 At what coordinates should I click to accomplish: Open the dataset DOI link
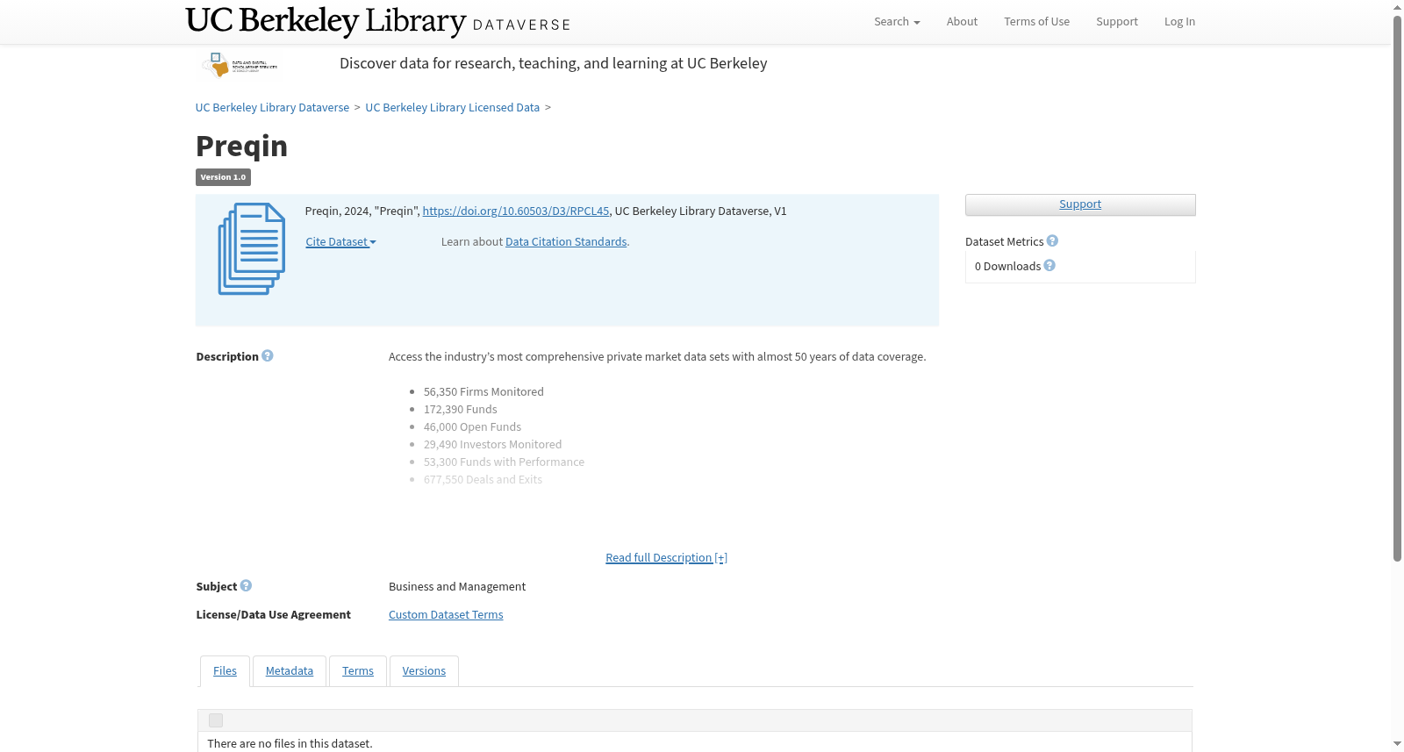pyautogui.click(x=516, y=211)
